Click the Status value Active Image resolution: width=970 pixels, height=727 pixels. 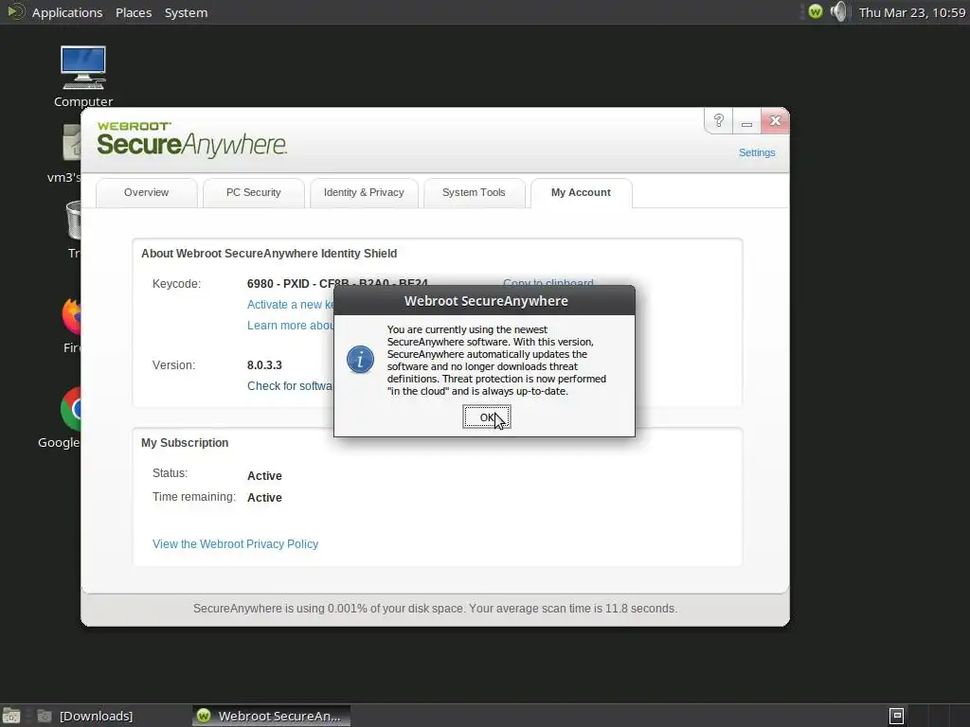click(x=264, y=476)
